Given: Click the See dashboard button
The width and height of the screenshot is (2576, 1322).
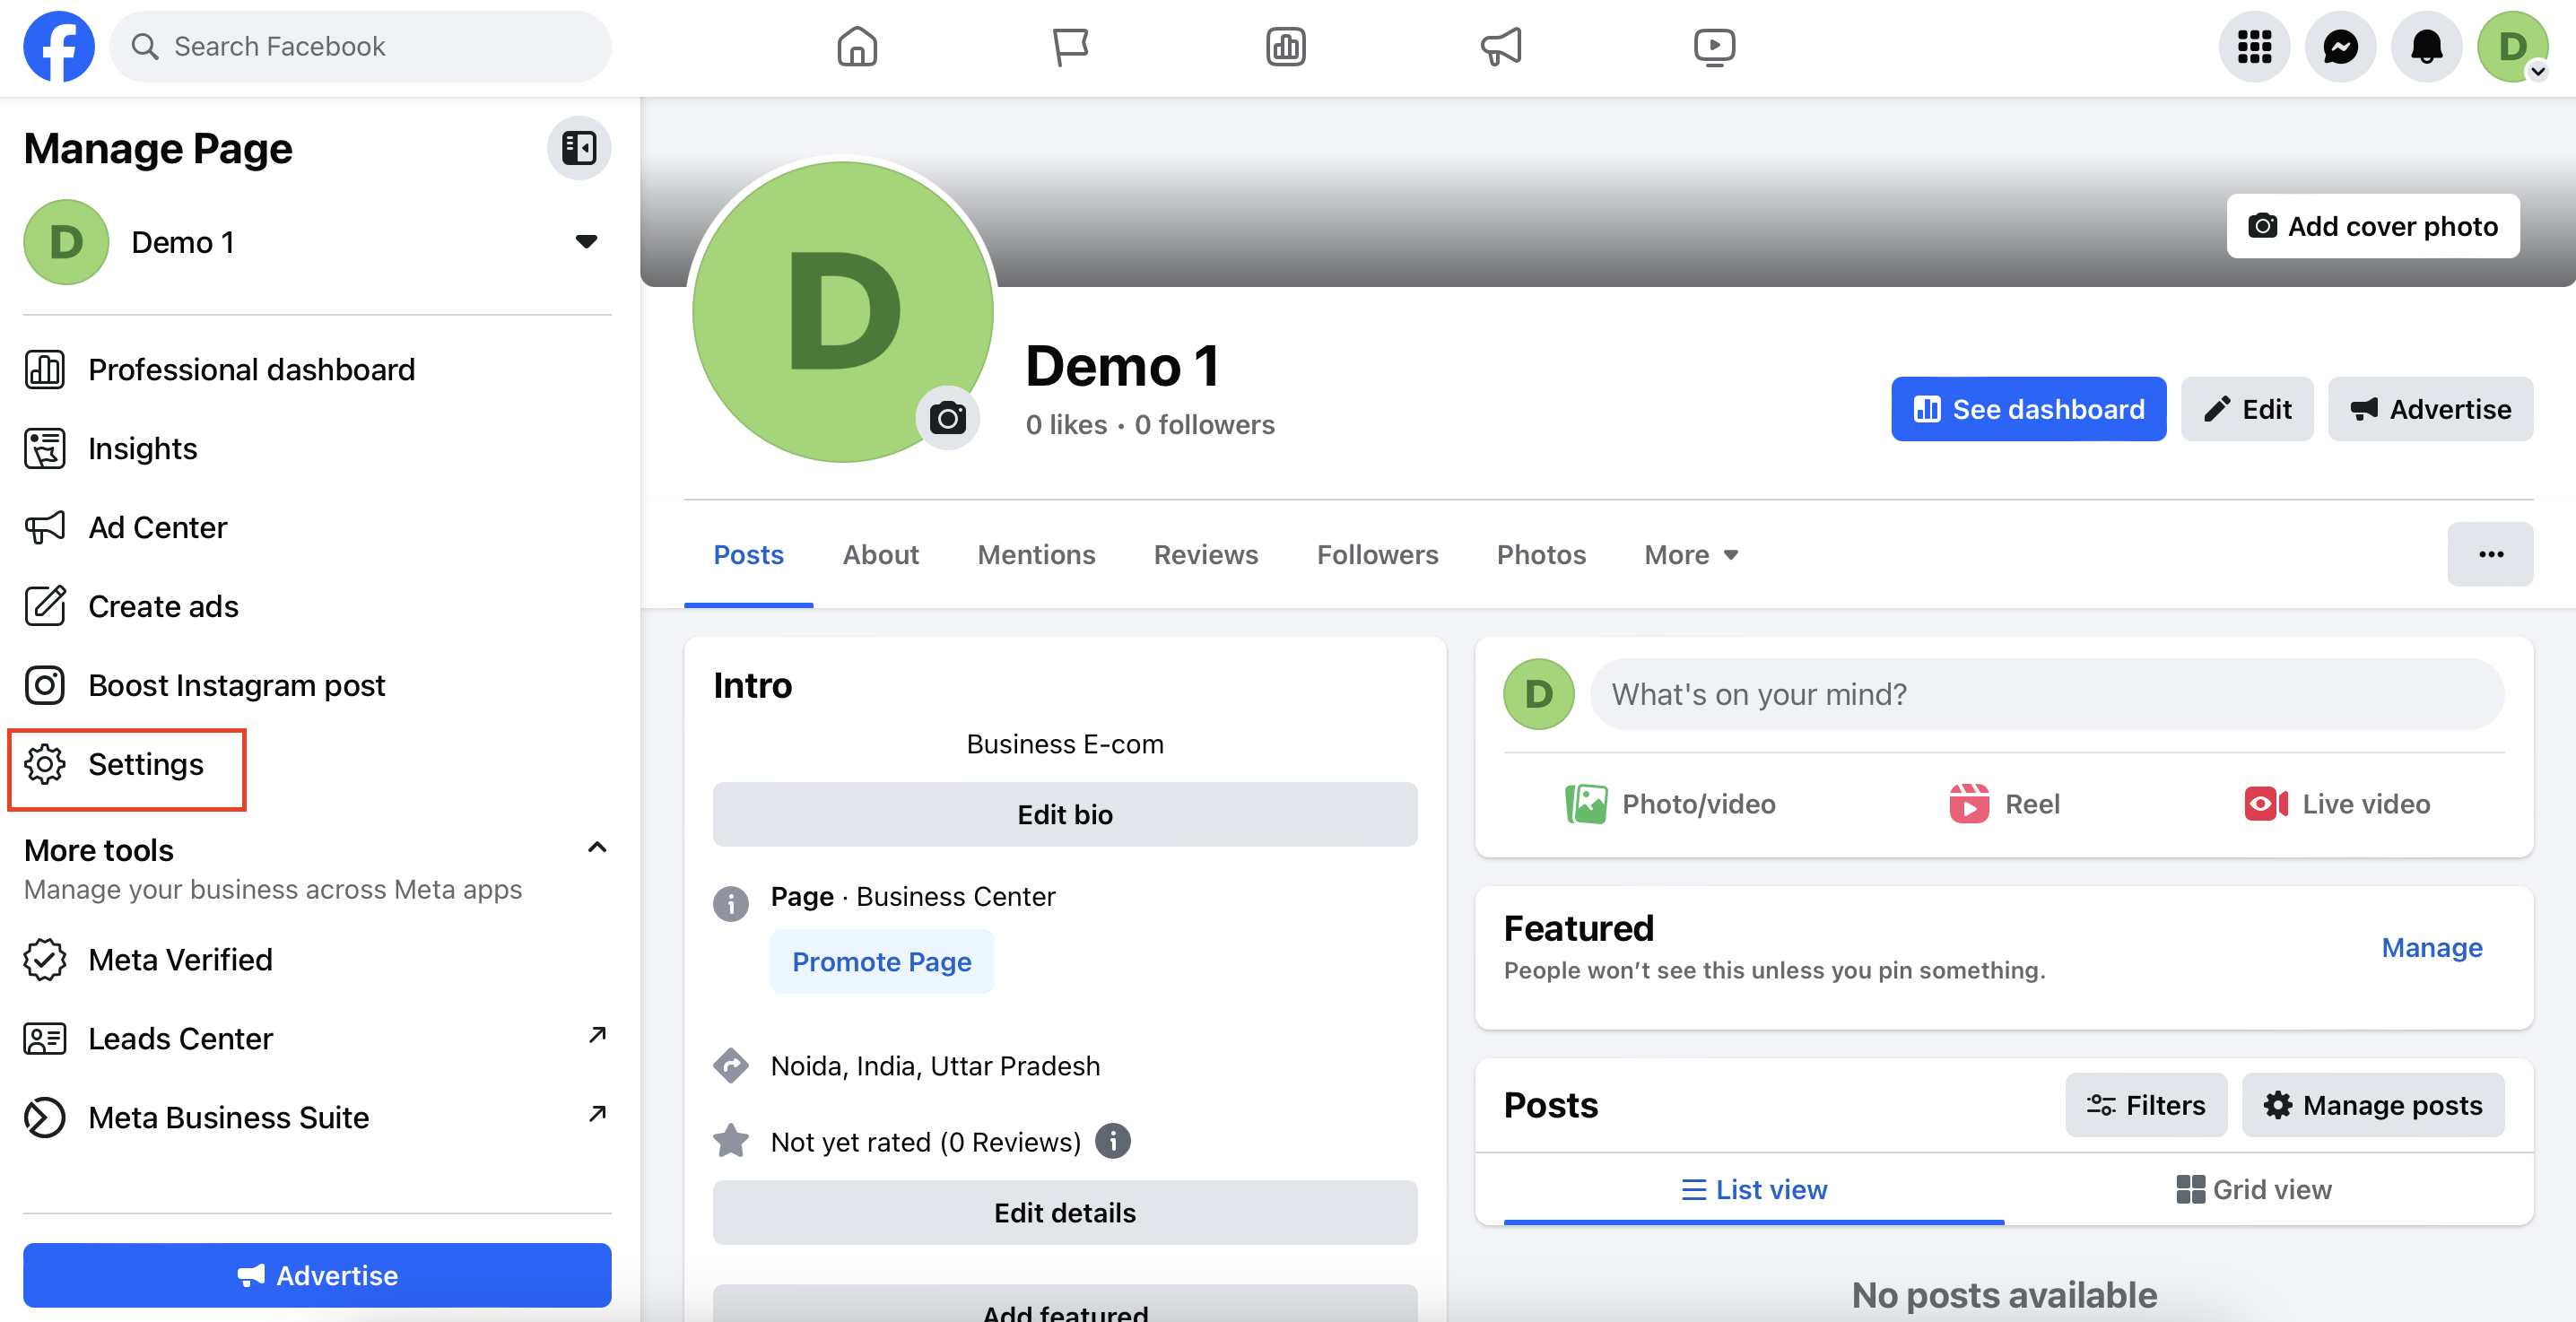Looking at the screenshot, I should (x=2028, y=409).
